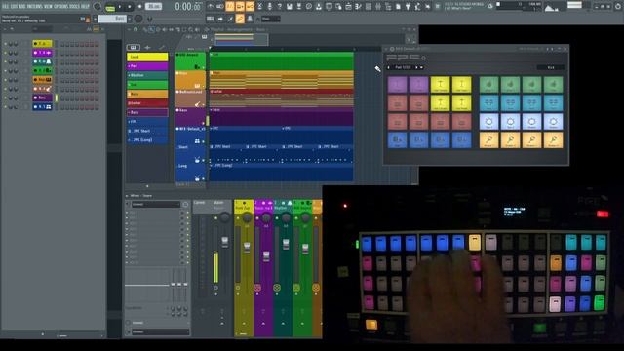The height and width of the screenshot is (351, 624).
Task: Click the highlighted paint tool in Playlist toolbar
Action: click(x=151, y=29)
